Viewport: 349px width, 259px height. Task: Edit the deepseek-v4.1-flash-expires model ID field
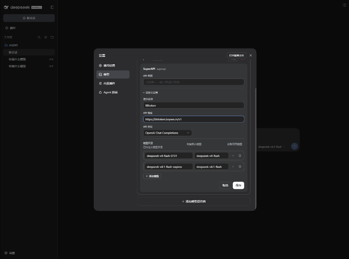pyautogui.click(x=169, y=166)
